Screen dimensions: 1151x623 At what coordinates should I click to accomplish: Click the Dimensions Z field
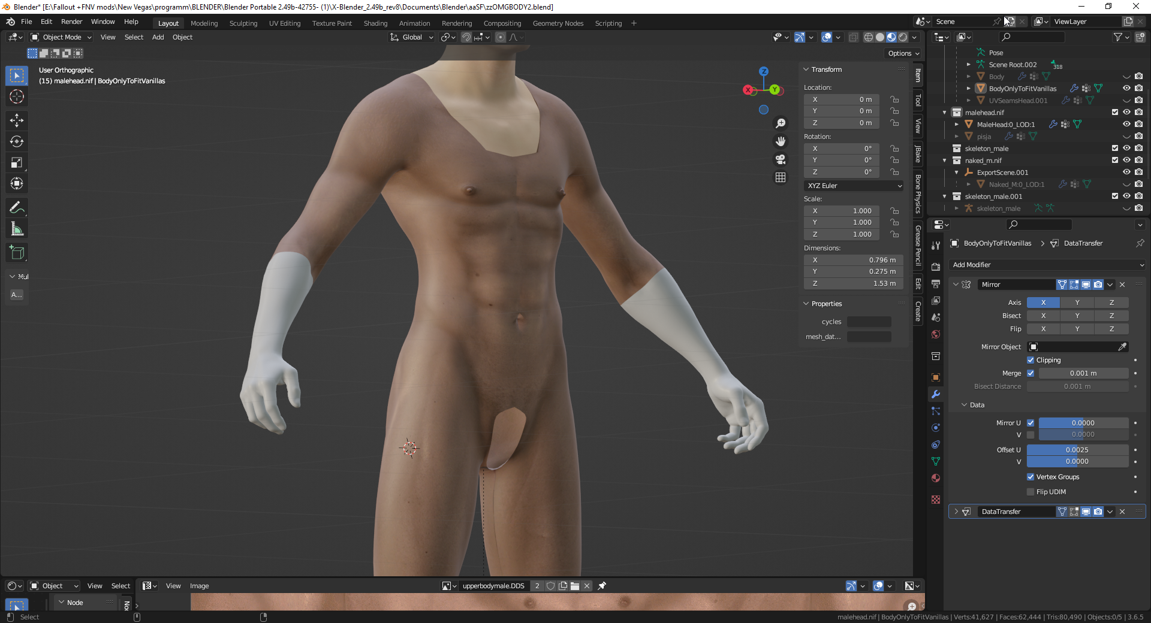854,283
